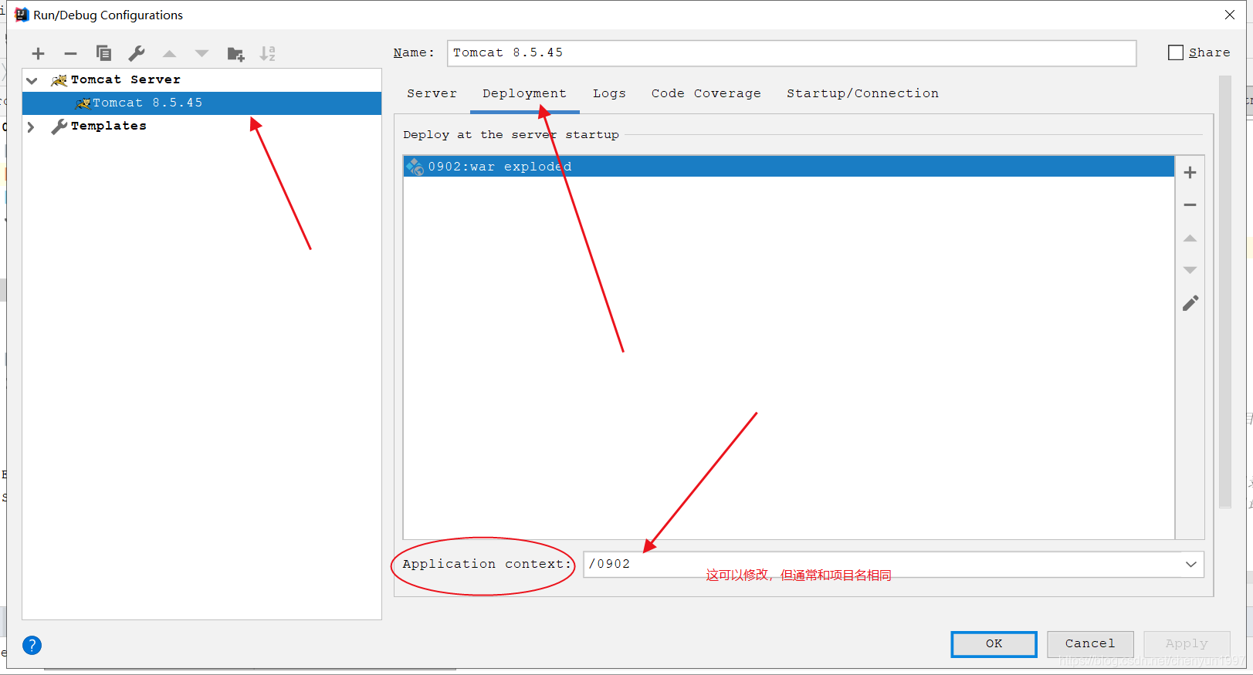The height and width of the screenshot is (675, 1253).
Task: Click the Templates wrench icon in tree
Action: [x=59, y=127]
